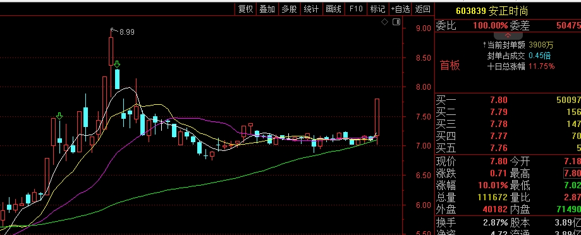Go back with the 返回 button
Viewport: 581px width, 235px height.
(423, 9)
